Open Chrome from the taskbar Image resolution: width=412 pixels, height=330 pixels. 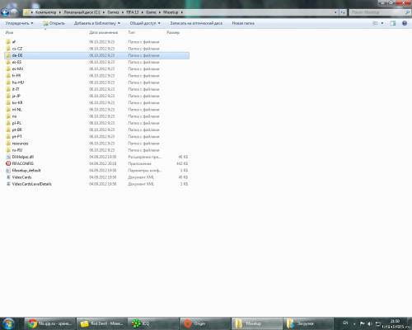pos(49,323)
